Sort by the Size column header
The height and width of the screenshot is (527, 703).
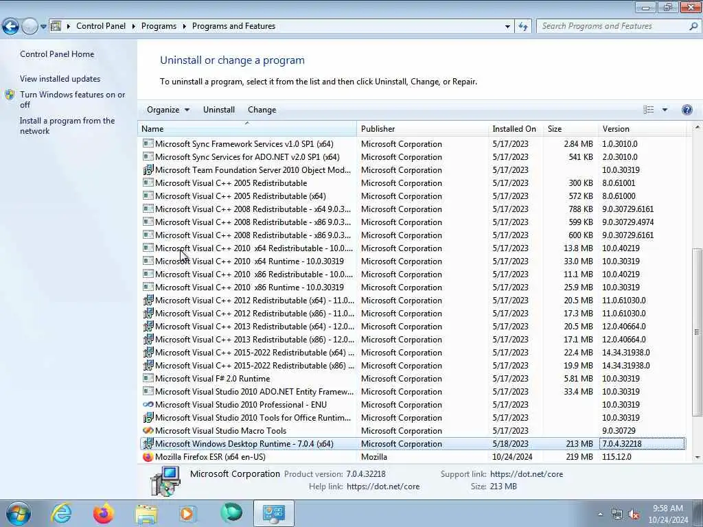click(x=571, y=128)
